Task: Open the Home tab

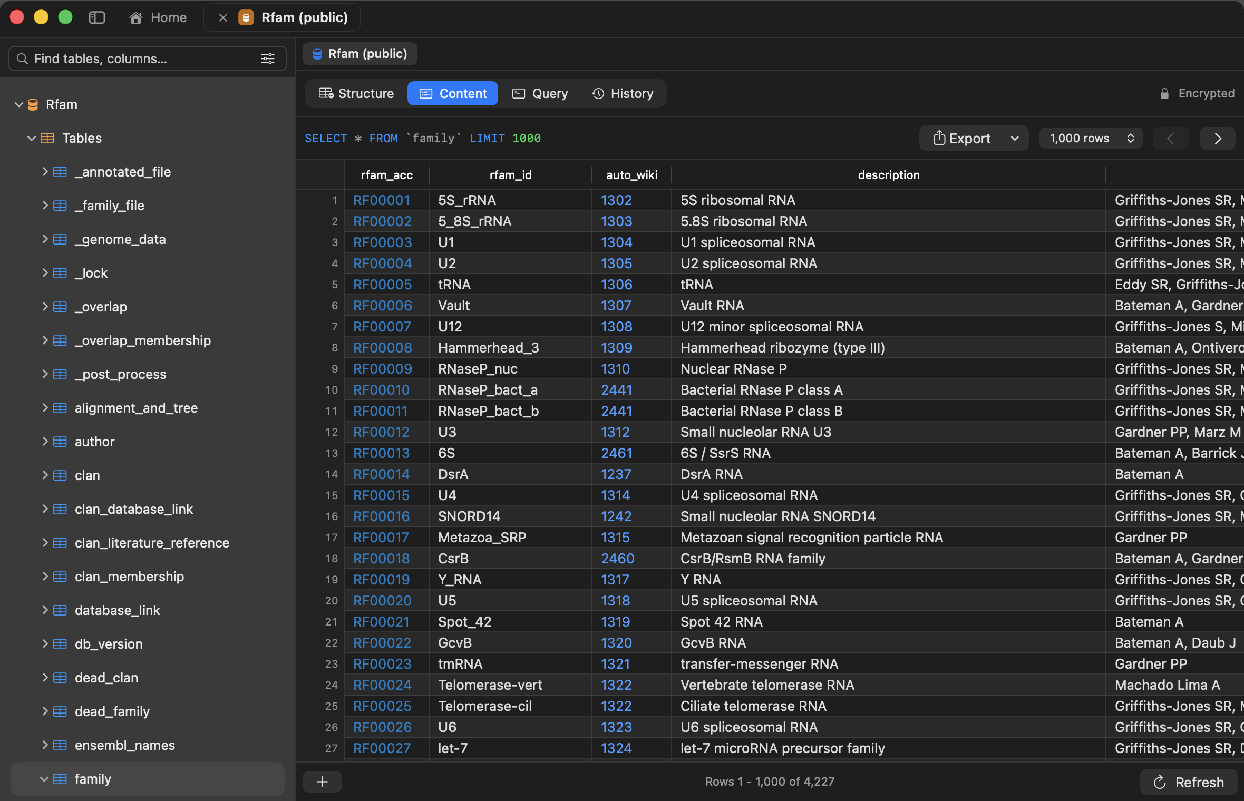Action: click(158, 17)
